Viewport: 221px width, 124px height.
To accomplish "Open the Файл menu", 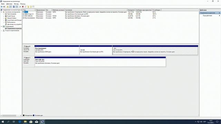I will (x=3, y=4).
